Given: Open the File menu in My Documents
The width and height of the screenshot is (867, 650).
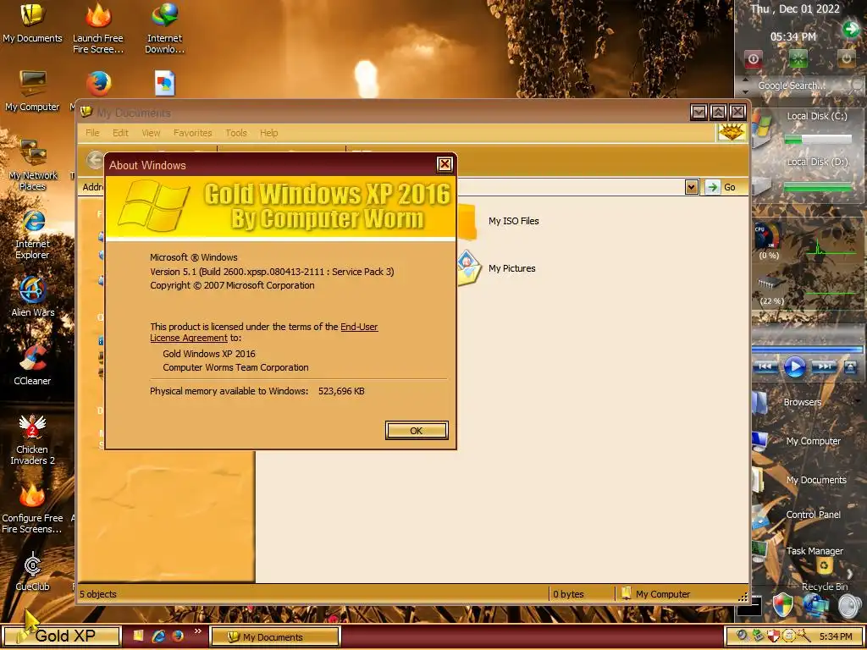Looking at the screenshot, I should (92, 133).
